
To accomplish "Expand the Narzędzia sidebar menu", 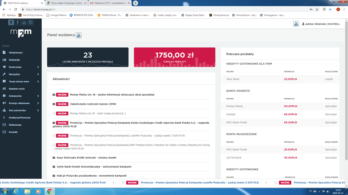I will [x=21, y=74].
